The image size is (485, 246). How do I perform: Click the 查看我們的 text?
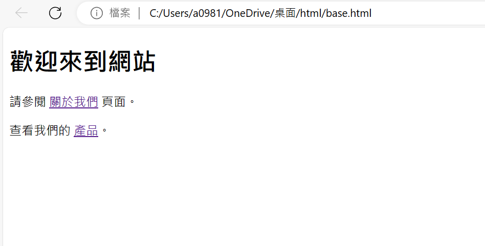pos(40,130)
